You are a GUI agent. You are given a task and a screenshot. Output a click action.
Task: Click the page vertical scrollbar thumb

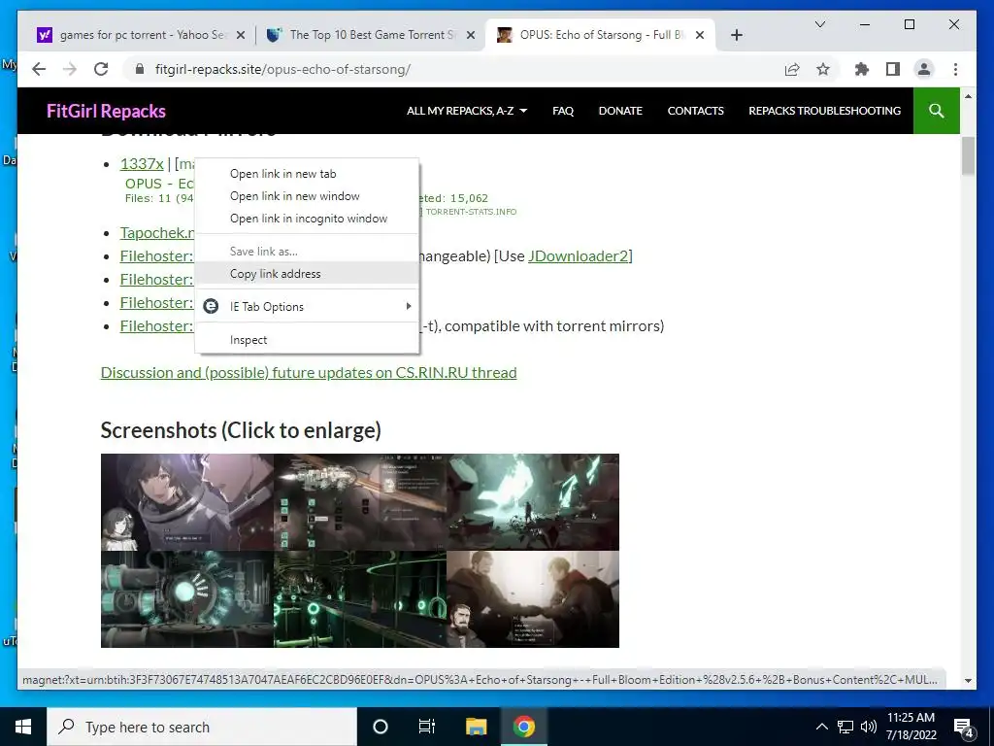click(x=968, y=155)
